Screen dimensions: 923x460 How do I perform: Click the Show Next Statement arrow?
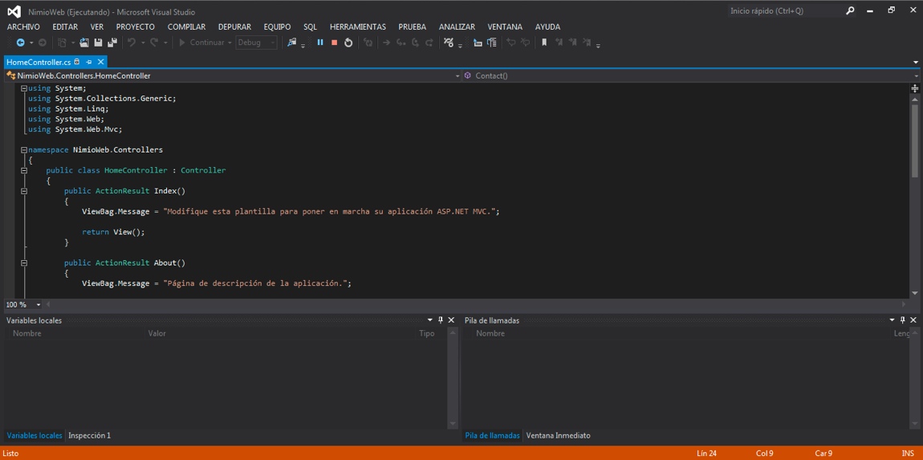387,43
